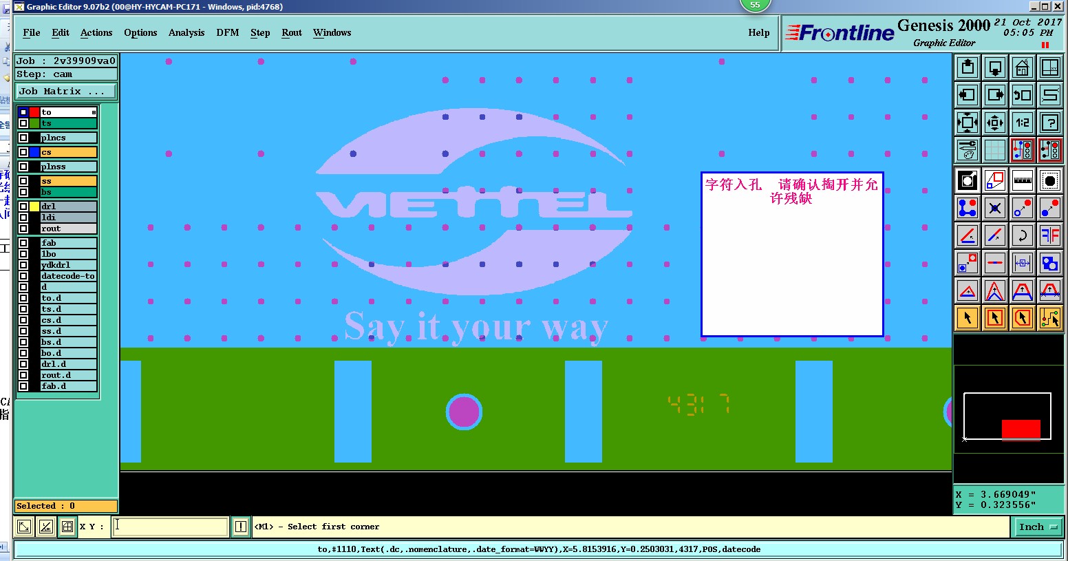Select the net connection selection arrow tool

click(x=1050, y=318)
